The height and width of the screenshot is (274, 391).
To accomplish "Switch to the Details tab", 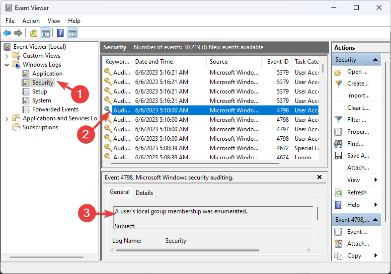I will 144,192.
